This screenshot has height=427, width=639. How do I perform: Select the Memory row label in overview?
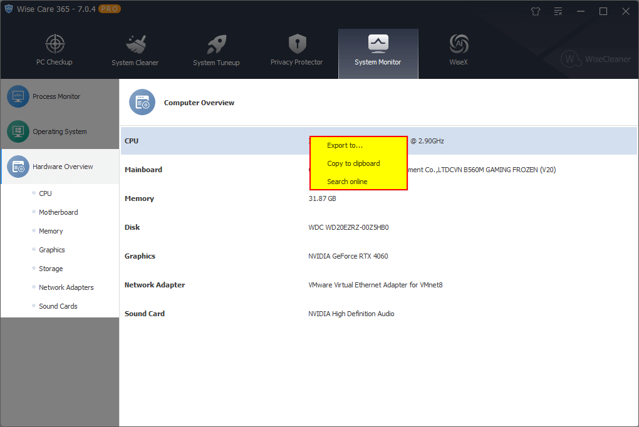[x=139, y=198]
